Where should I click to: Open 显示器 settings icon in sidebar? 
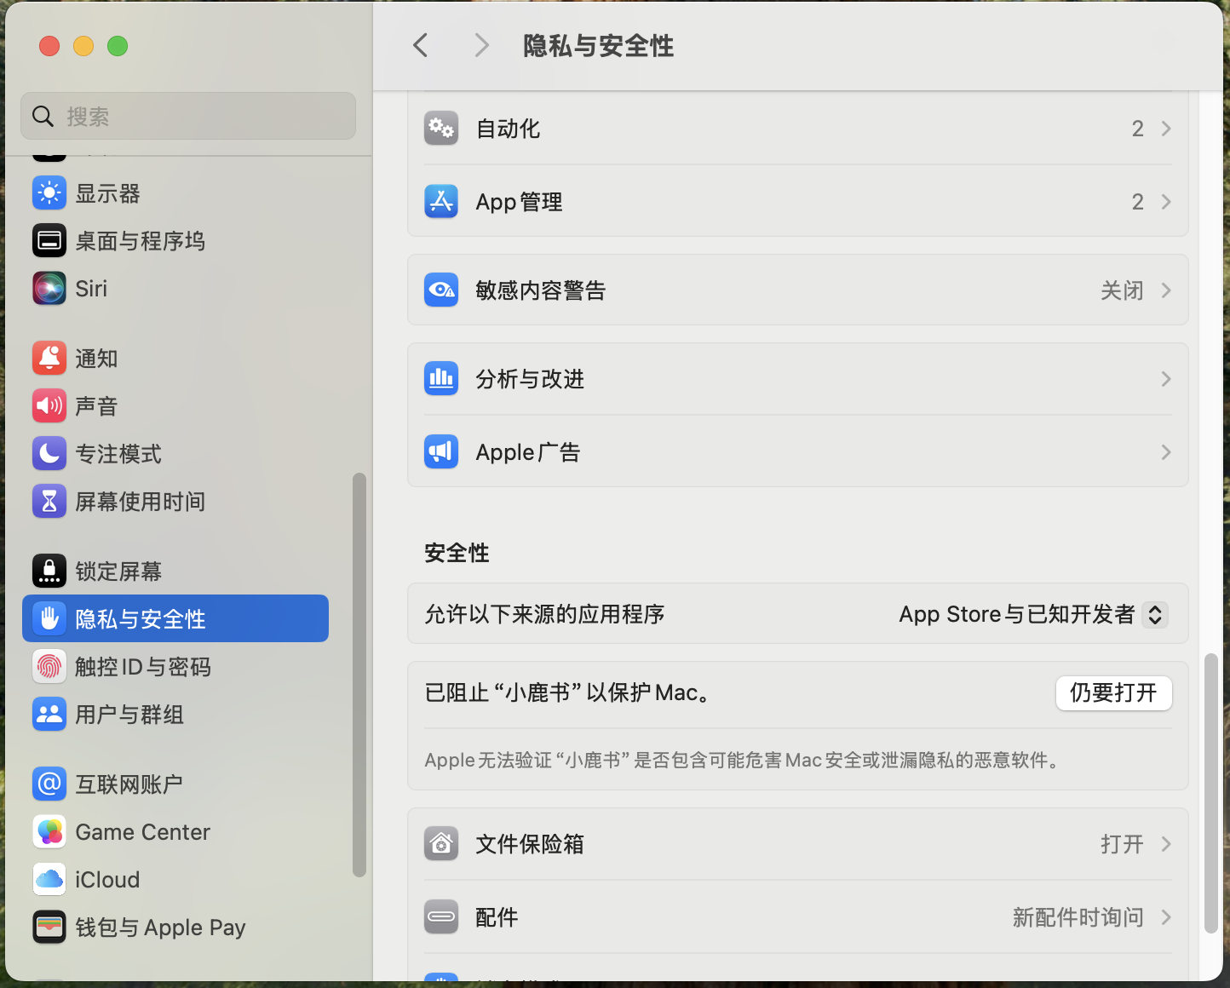[49, 193]
